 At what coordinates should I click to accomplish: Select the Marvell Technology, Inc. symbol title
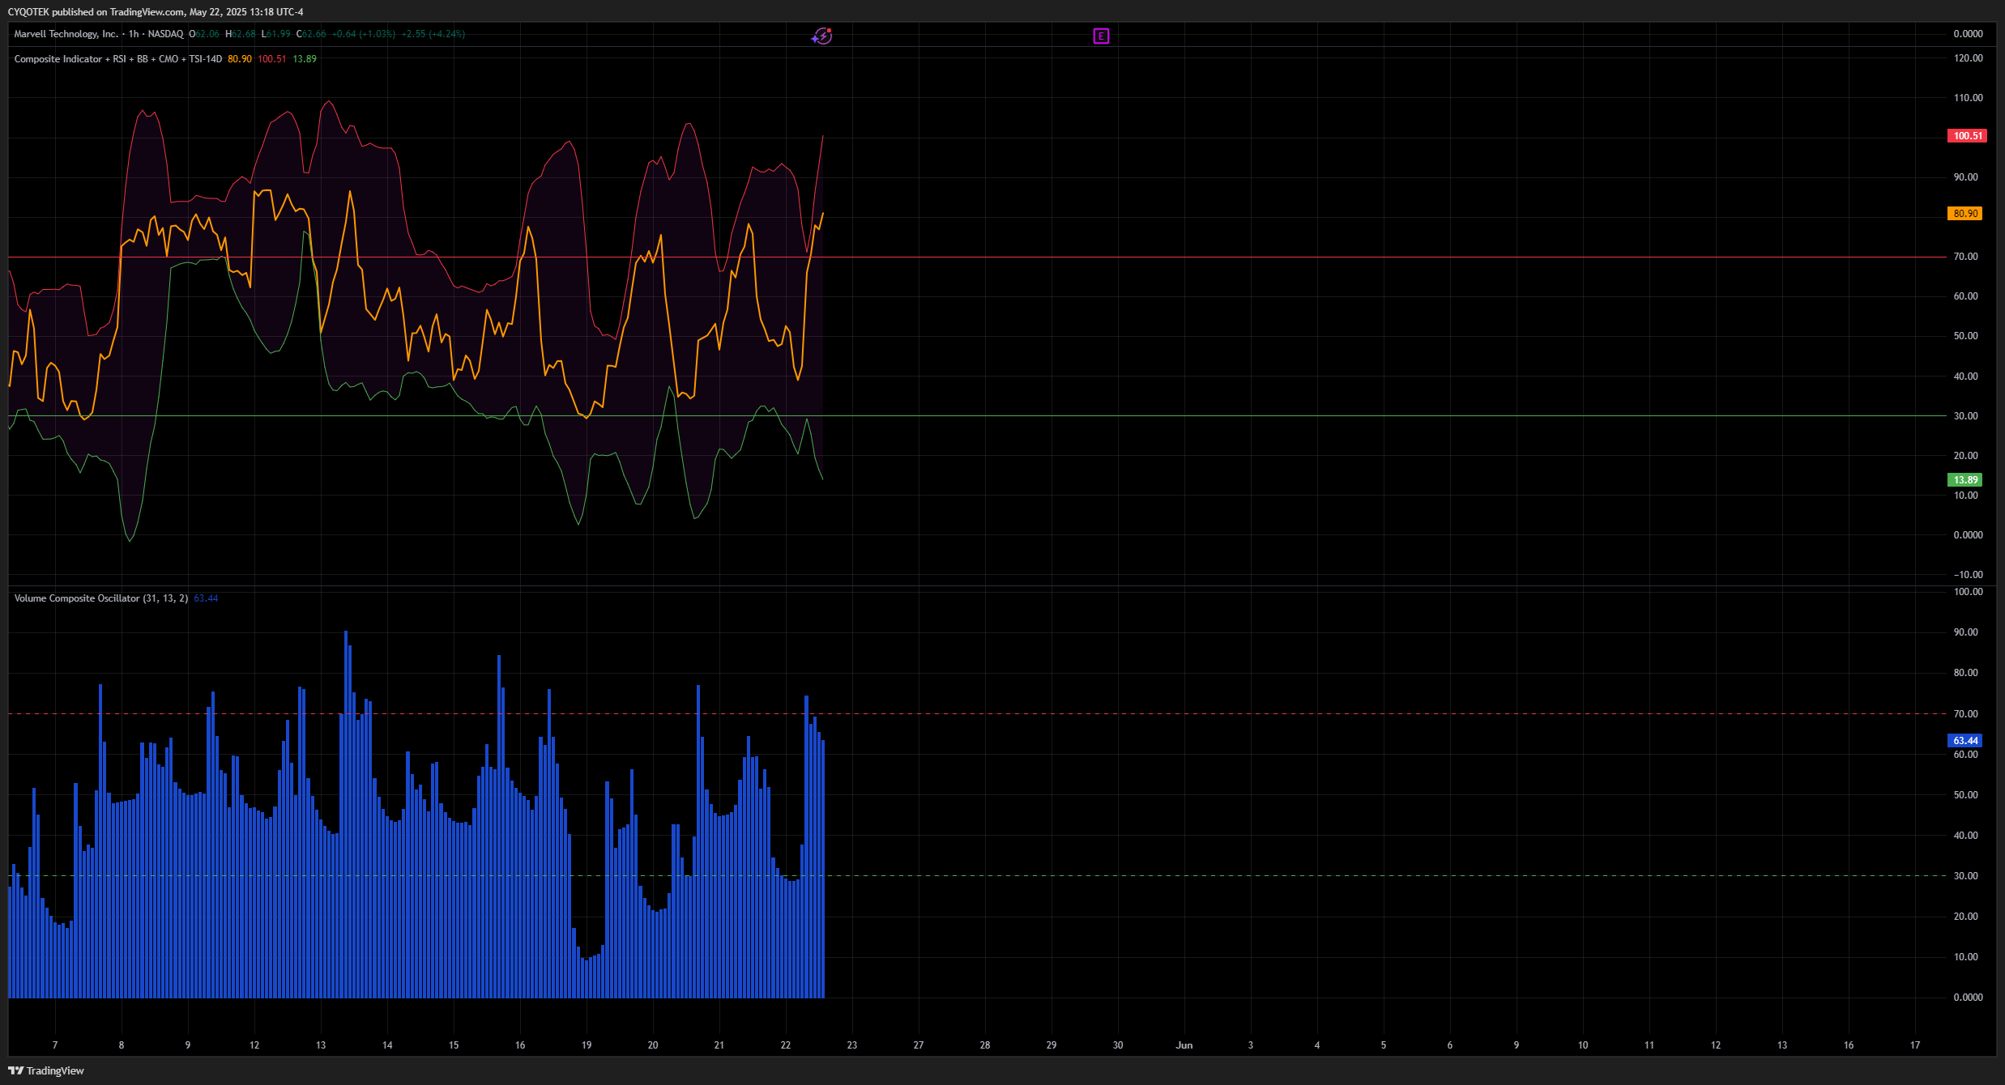click(66, 34)
